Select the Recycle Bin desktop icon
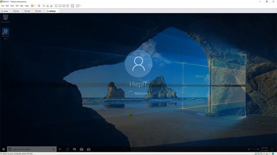The height and width of the screenshot is (155, 277). click(x=6, y=19)
